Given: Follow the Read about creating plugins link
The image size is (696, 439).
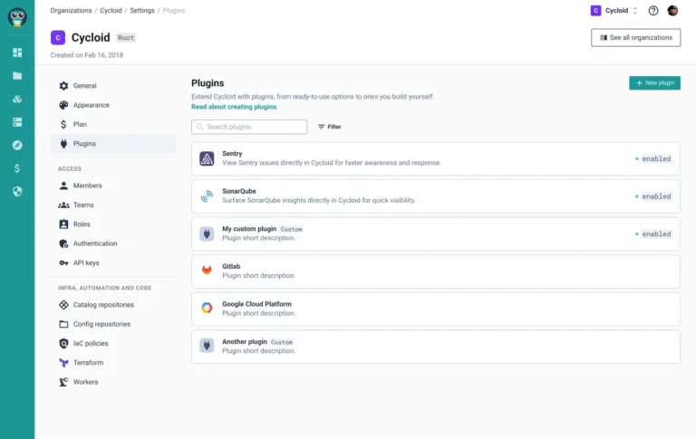Looking at the screenshot, I should (235, 107).
